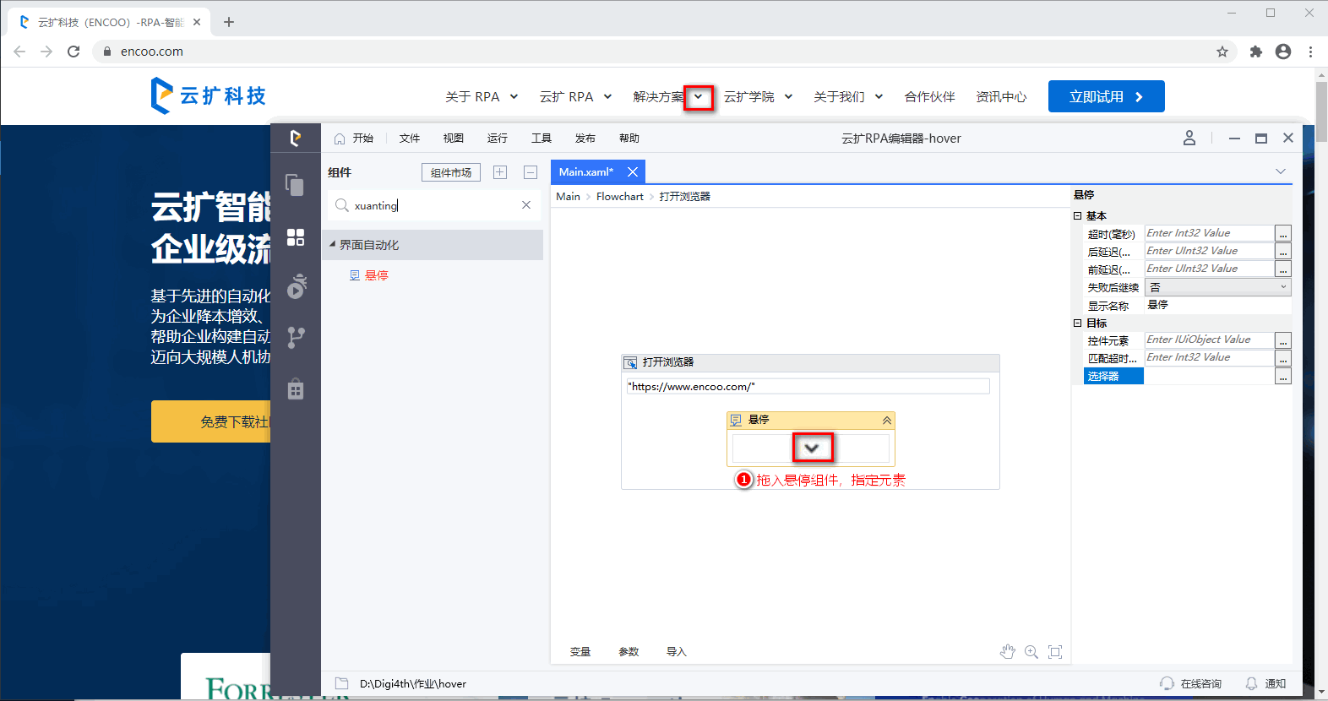
Task: Click the home icon next to 开始
Action: 340,139
